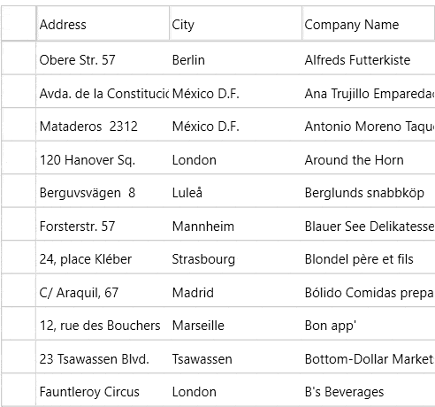
Task: Select the row header for 120 Hanover Sq.
Action: (19, 157)
